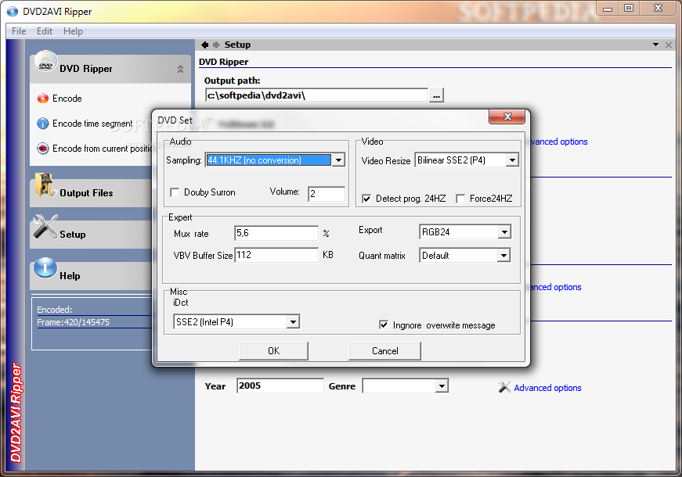Screen dimensions: 682x477
Task: Toggle the Douby Surron checkbox
Action: (175, 192)
